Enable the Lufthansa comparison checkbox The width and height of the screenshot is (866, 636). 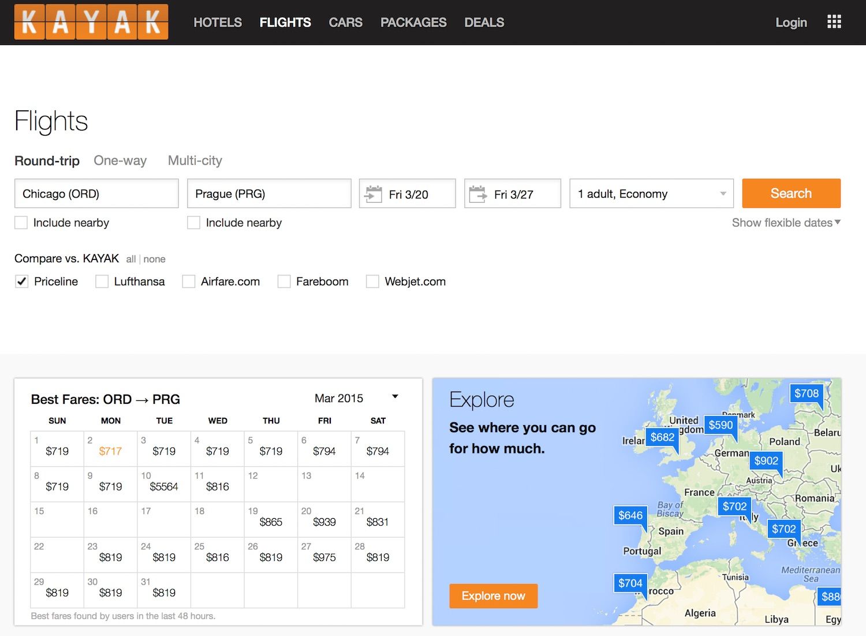(x=102, y=281)
